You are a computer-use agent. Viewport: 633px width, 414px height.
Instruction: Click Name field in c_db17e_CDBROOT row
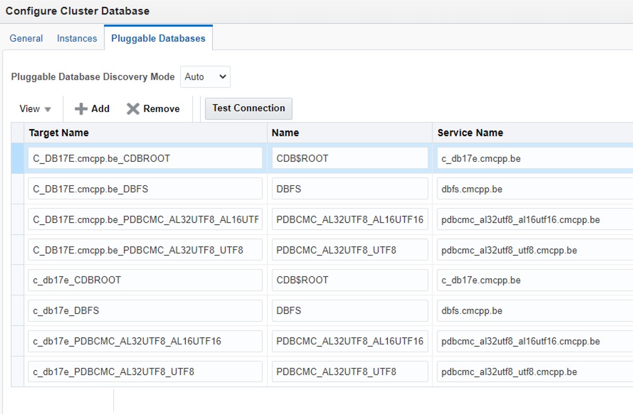coord(350,280)
